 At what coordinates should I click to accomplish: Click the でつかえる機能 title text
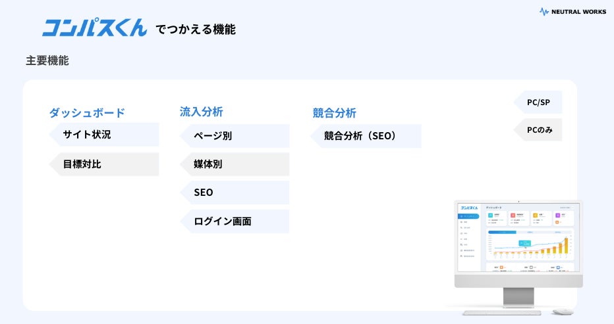coord(196,30)
